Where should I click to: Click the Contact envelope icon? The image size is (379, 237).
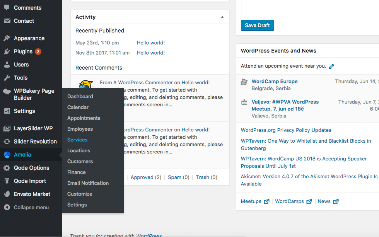(7, 21)
